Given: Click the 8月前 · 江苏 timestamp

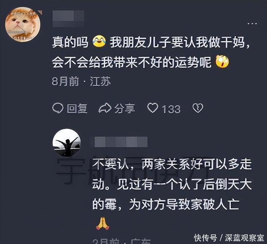Looking at the screenshot, I should click(x=81, y=81).
